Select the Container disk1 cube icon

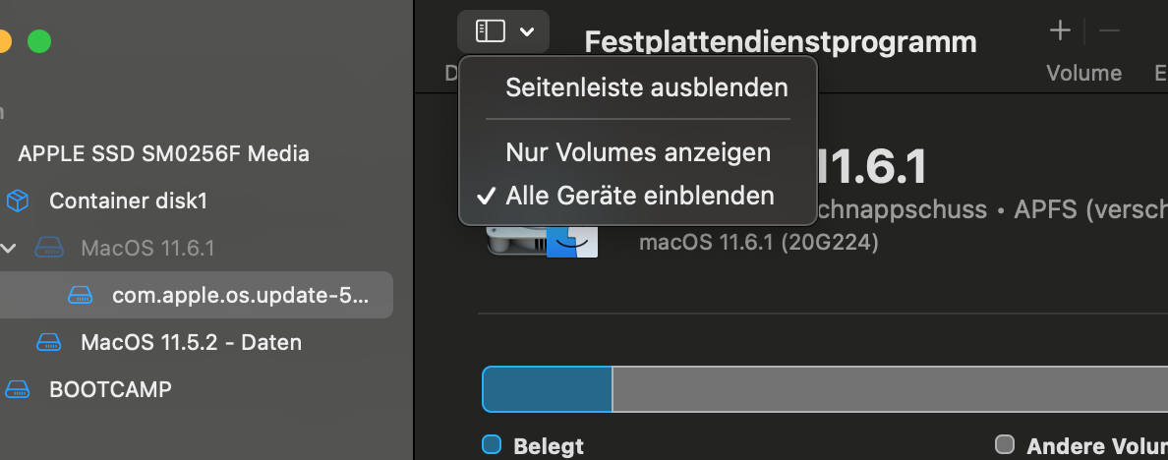(x=18, y=201)
